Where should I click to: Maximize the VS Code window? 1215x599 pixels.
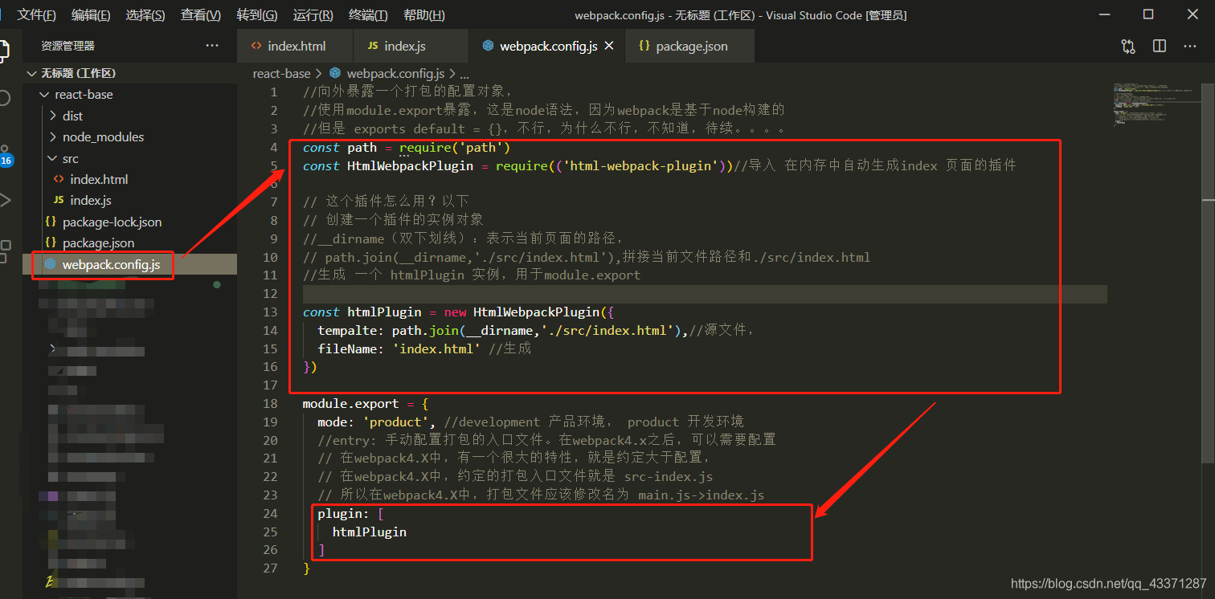[x=1148, y=14]
